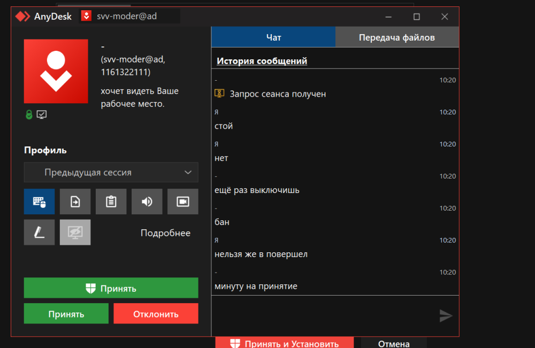535x348 pixels.
Task: Click the Профиль label
Action: [45, 150]
